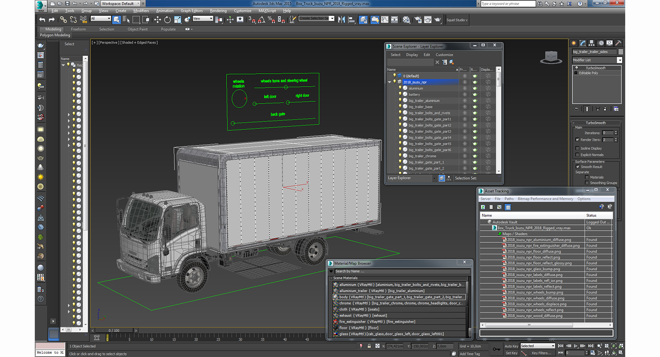Toggle visibility bulb of 0 (default) layer
660x357 pixels.
click(x=394, y=76)
